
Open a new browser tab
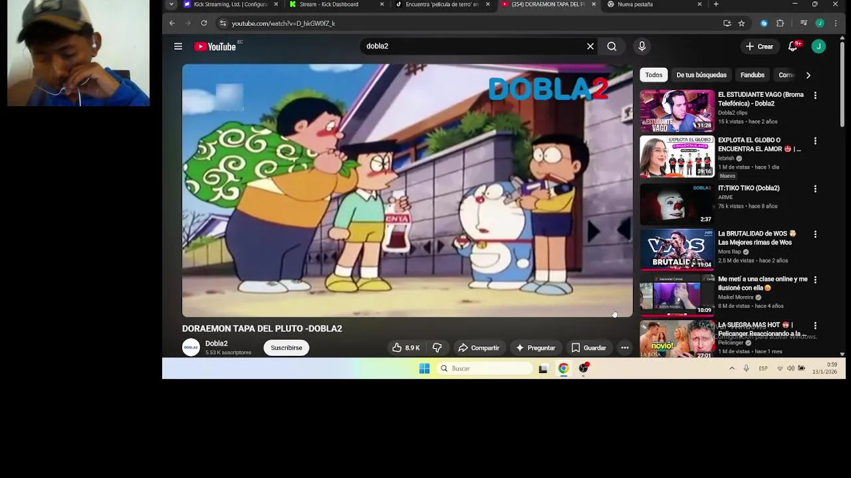[716, 4]
